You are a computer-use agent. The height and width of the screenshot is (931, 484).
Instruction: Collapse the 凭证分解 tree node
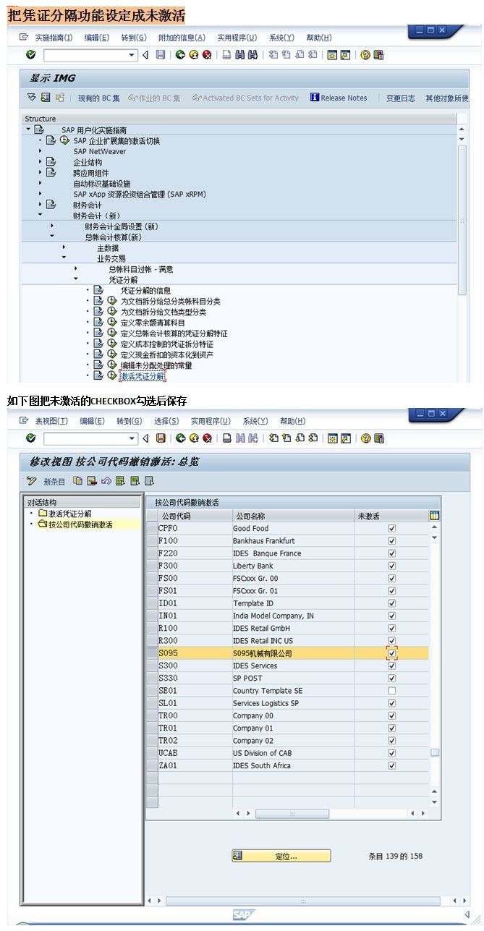[x=75, y=279]
